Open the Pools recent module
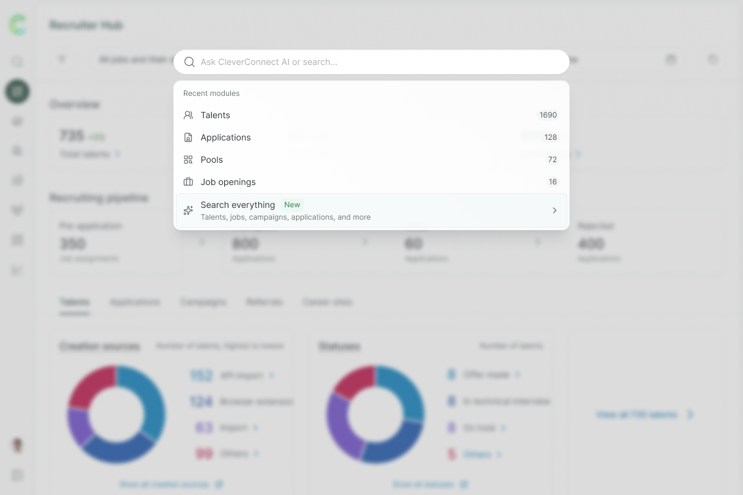Viewport: 743px width, 495px height. point(371,160)
